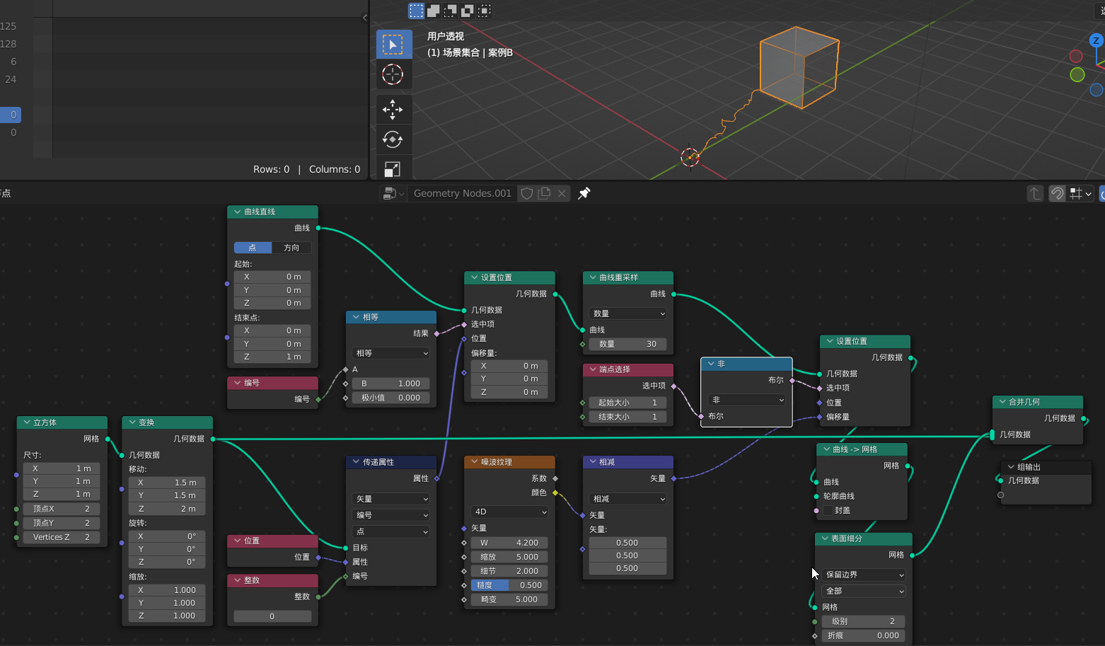Set selection mode to intersect
Image resolution: width=1105 pixels, height=646 pixels.
[485, 11]
